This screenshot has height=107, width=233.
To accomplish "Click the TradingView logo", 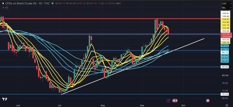I will pyautogui.click(x=5, y=99).
